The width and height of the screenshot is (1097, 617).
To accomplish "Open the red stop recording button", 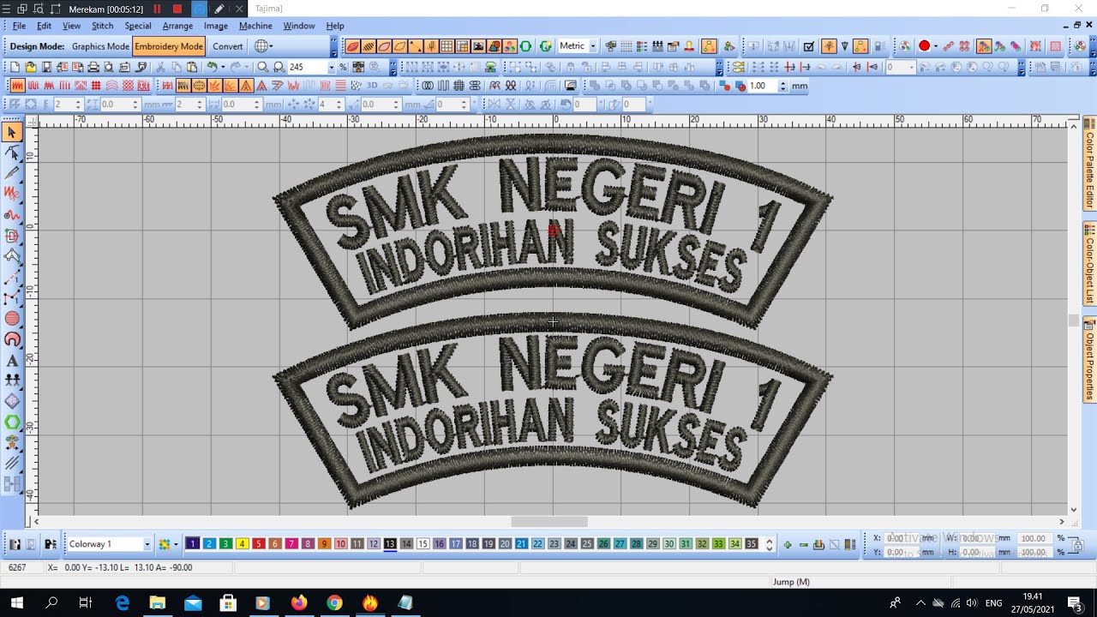I will 177,9.
